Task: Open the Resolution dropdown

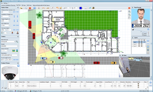Action: pyautogui.click(x=10, y=55)
